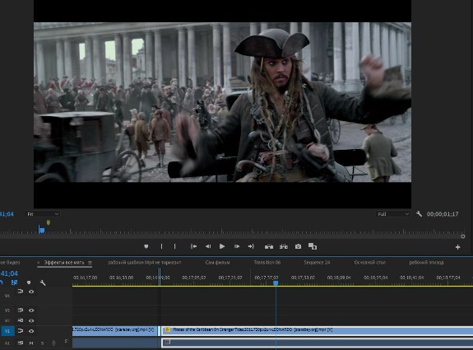473x350 pixels.
Task: Click the monitor zoom scroll bar handle
Action: (x=463, y=236)
